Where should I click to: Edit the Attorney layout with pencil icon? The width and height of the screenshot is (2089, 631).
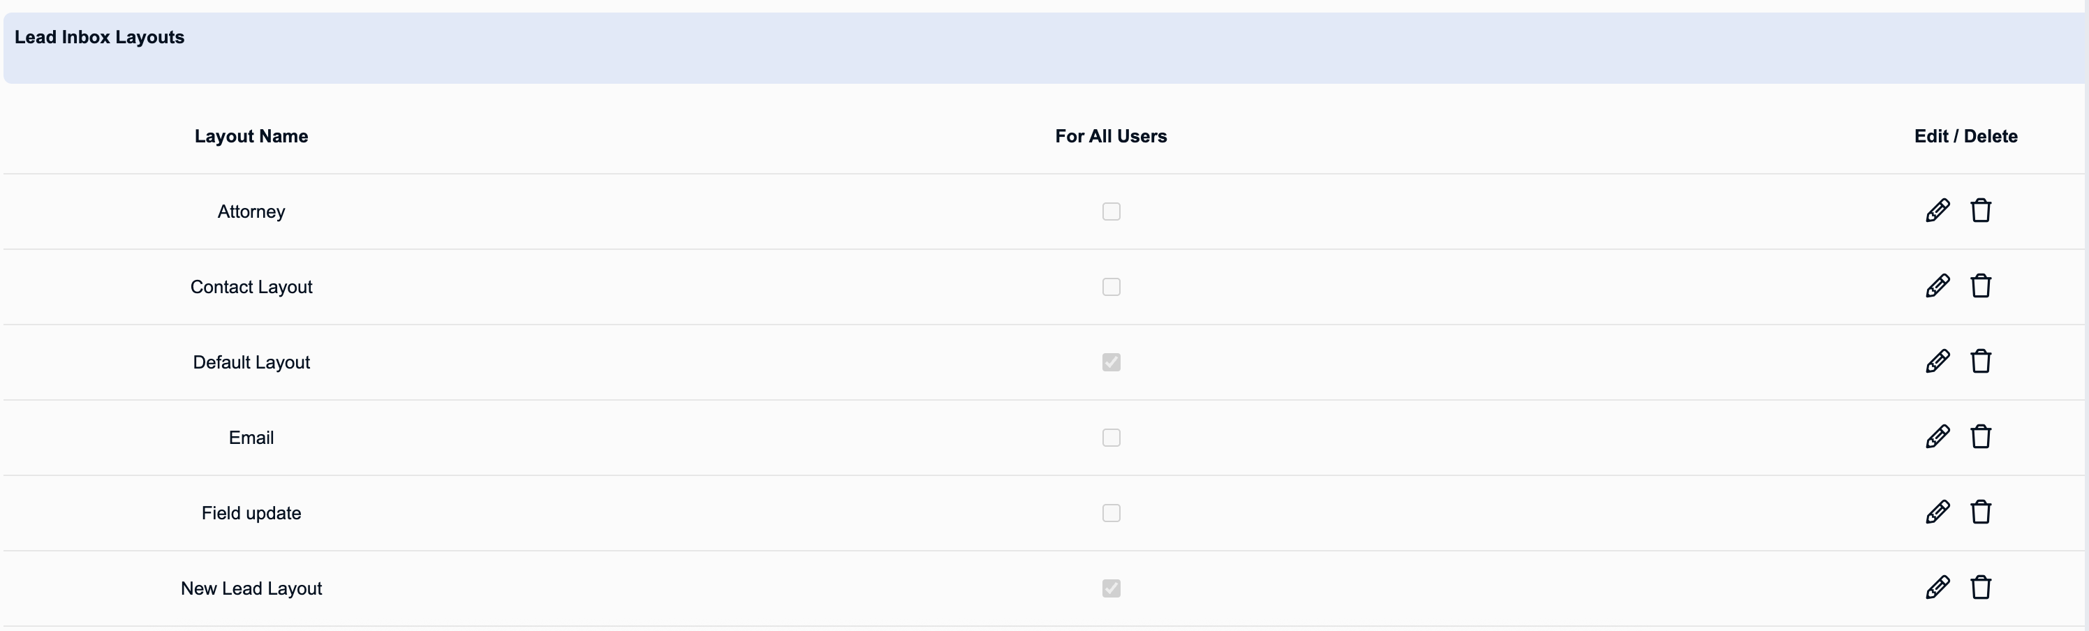tap(1937, 211)
